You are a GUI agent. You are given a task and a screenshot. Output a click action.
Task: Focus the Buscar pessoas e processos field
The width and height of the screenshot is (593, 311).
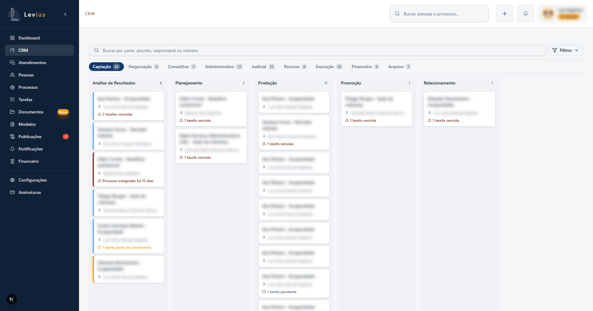[x=439, y=14]
